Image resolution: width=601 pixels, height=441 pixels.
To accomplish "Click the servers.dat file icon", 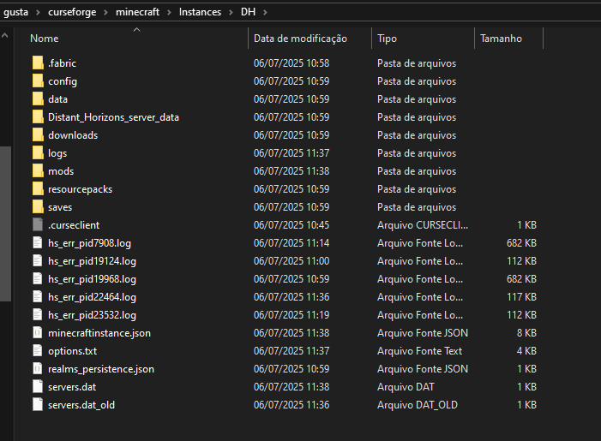I will pos(37,387).
